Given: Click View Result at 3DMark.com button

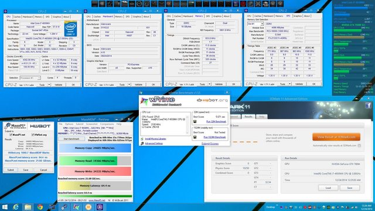Looking at the screenshot, I should pos(336,137).
